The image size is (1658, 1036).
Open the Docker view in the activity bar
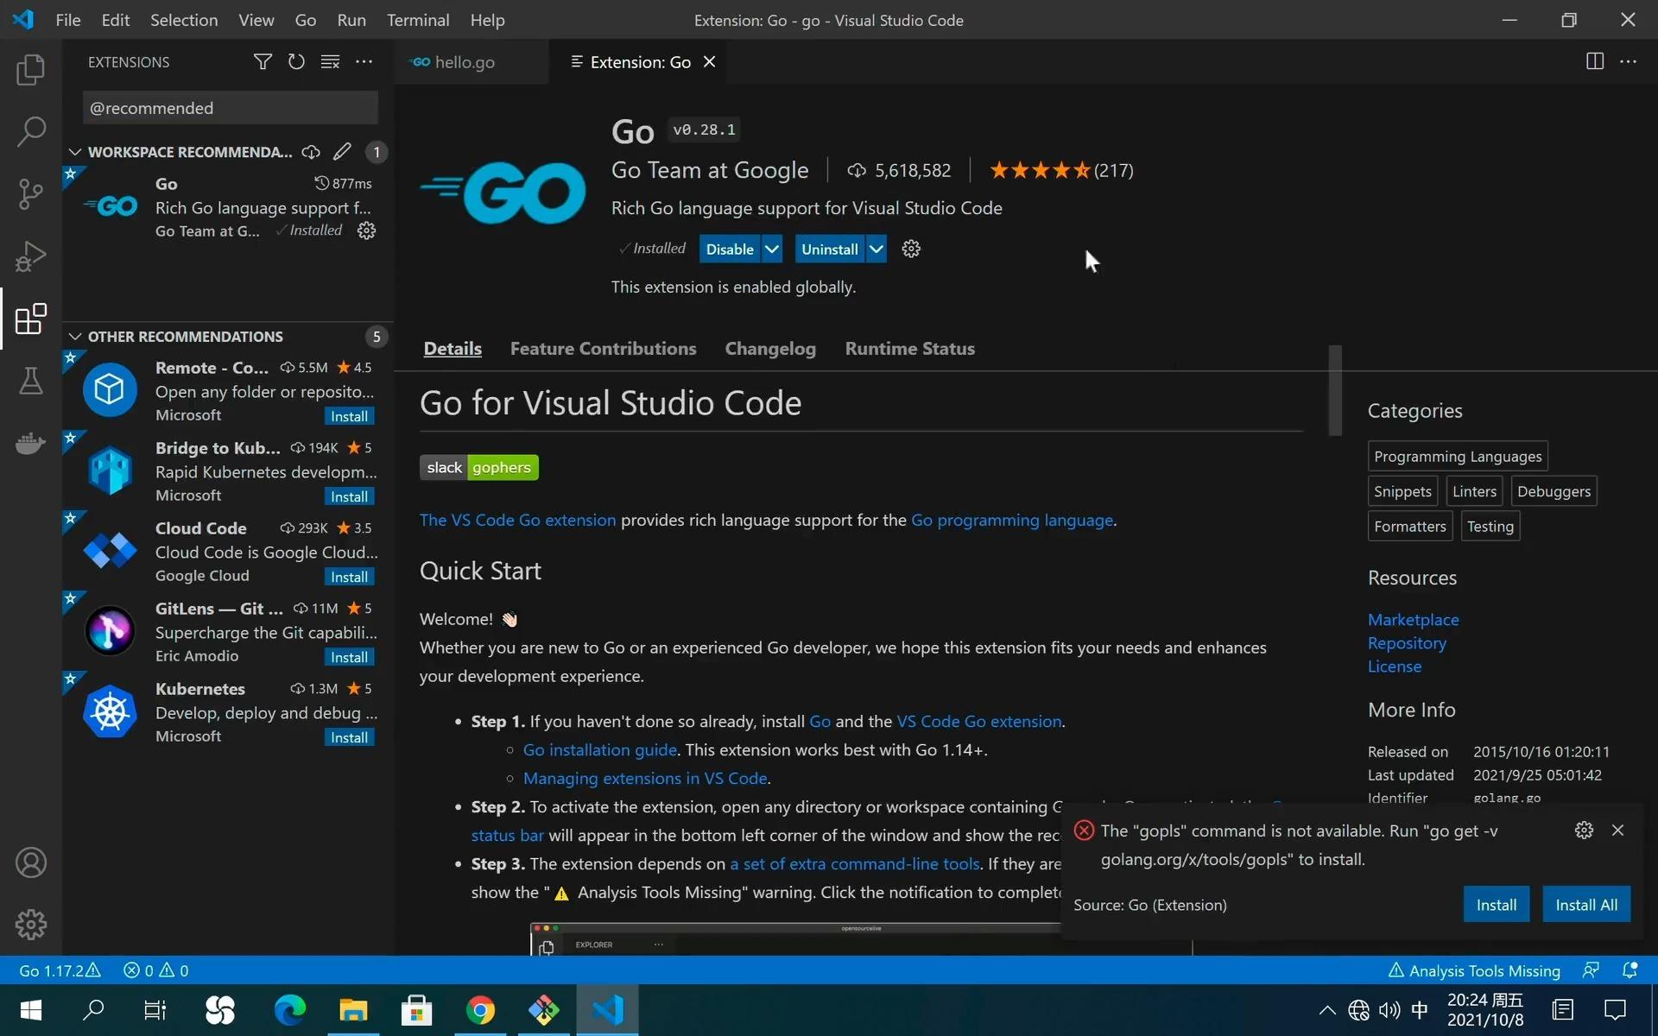[31, 442]
